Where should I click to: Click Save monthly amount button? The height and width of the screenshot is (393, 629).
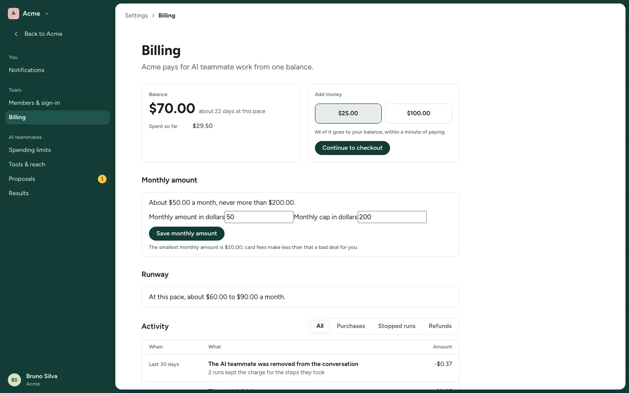tap(187, 234)
